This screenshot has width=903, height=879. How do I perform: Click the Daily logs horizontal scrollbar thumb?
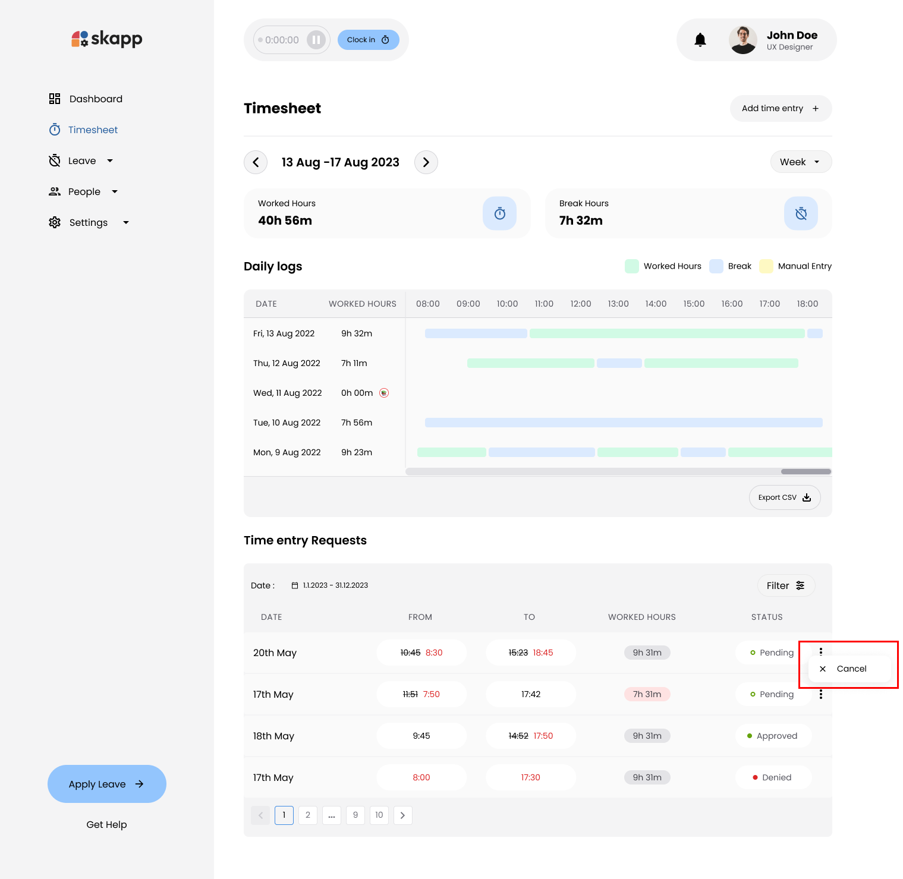(806, 471)
